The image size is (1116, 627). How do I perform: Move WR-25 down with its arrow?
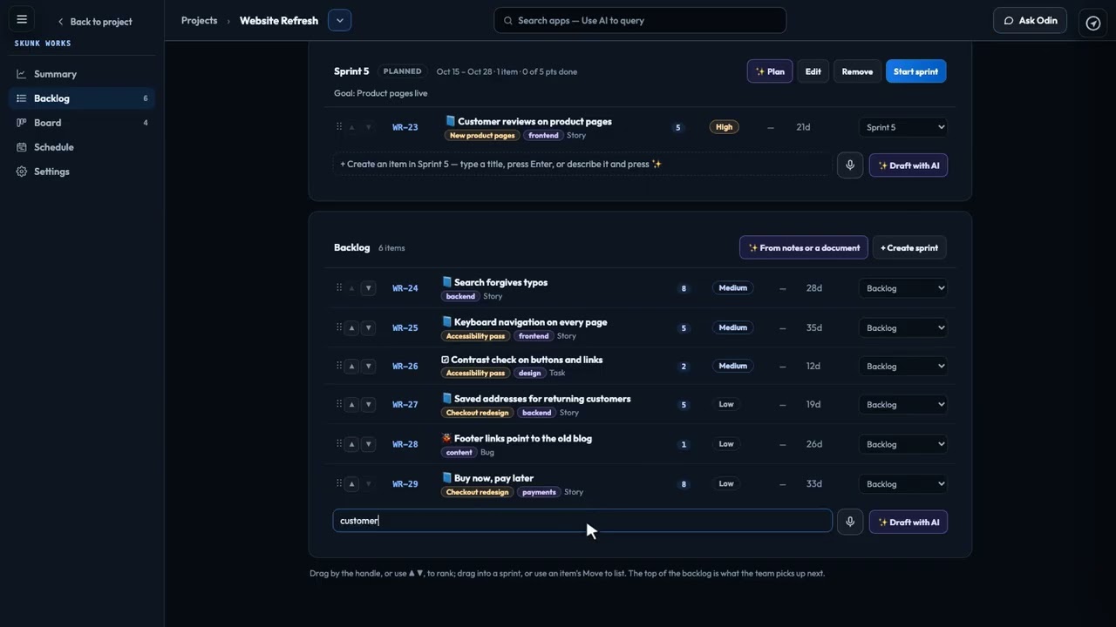pos(368,328)
